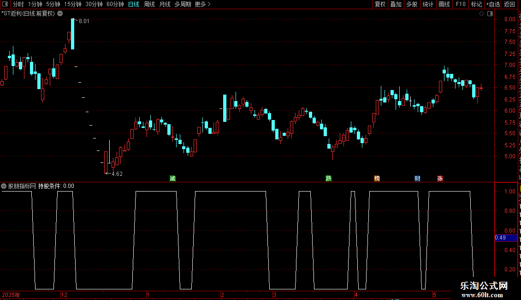The width and height of the screenshot is (521, 300).
Task: Click the 4.62 low price label
Action: [117, 174]
